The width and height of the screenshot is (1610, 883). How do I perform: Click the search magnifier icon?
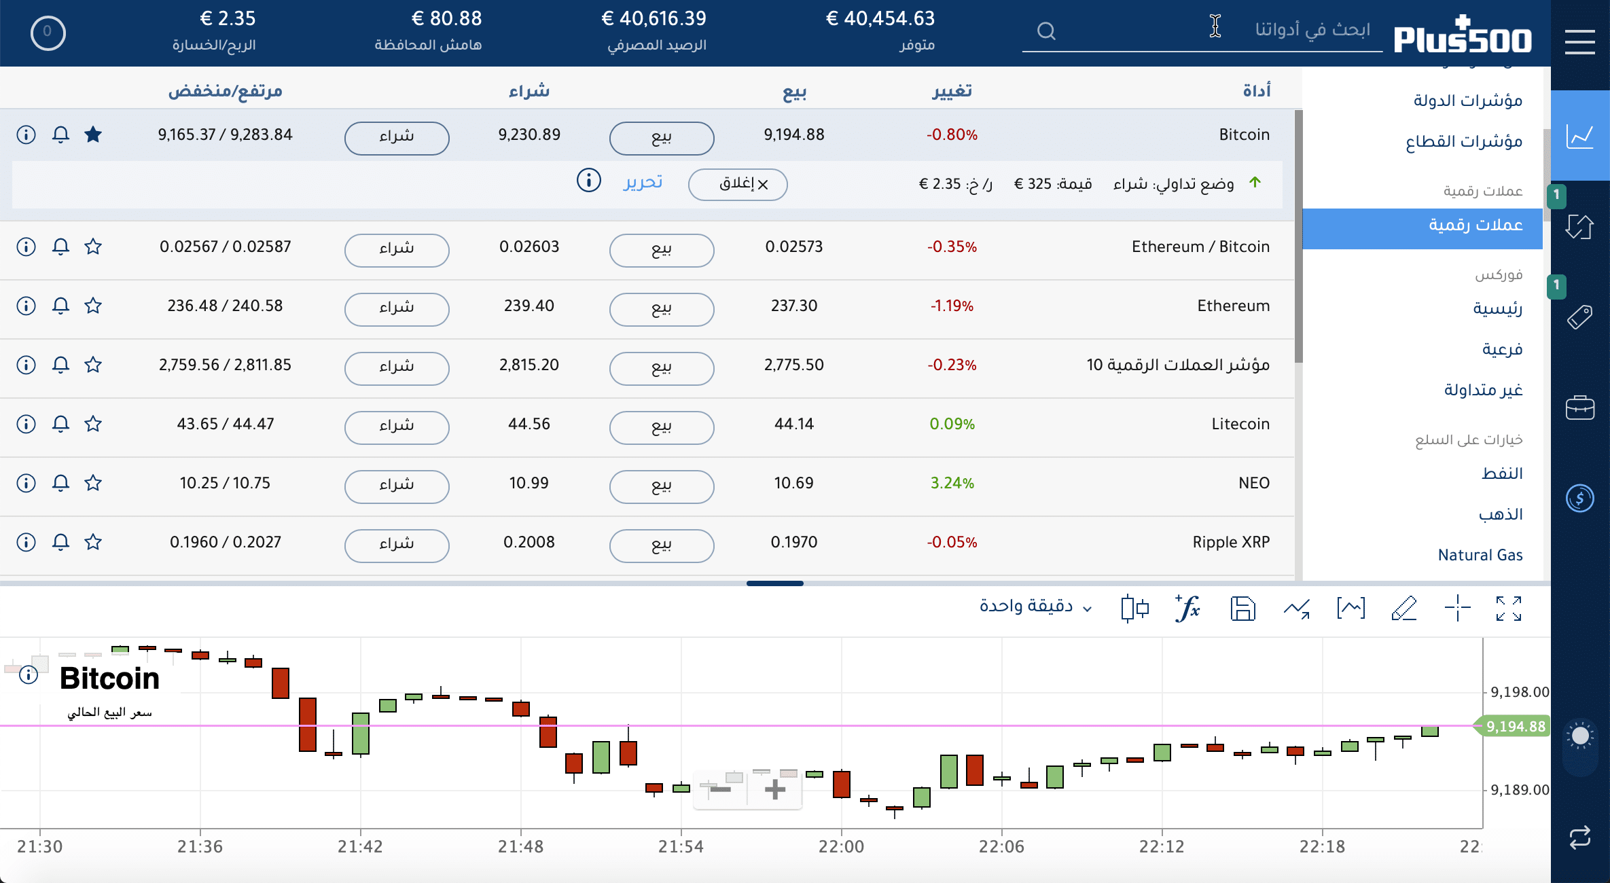[1047, 31]
